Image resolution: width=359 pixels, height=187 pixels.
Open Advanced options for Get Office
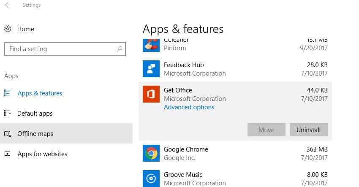189,107
